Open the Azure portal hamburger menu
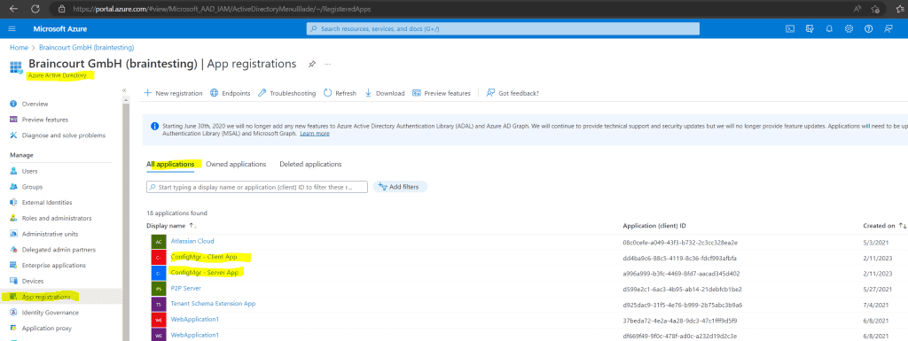 click(x=12, y=29)
